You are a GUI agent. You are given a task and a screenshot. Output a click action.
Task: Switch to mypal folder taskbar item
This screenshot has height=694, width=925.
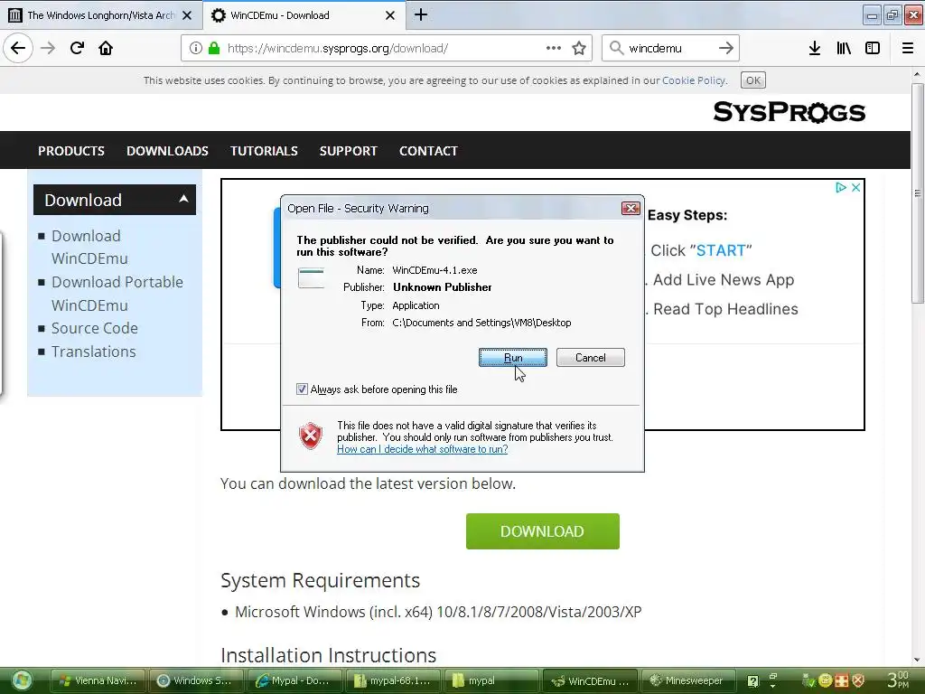pyautogui.click(x=491, y=681)
